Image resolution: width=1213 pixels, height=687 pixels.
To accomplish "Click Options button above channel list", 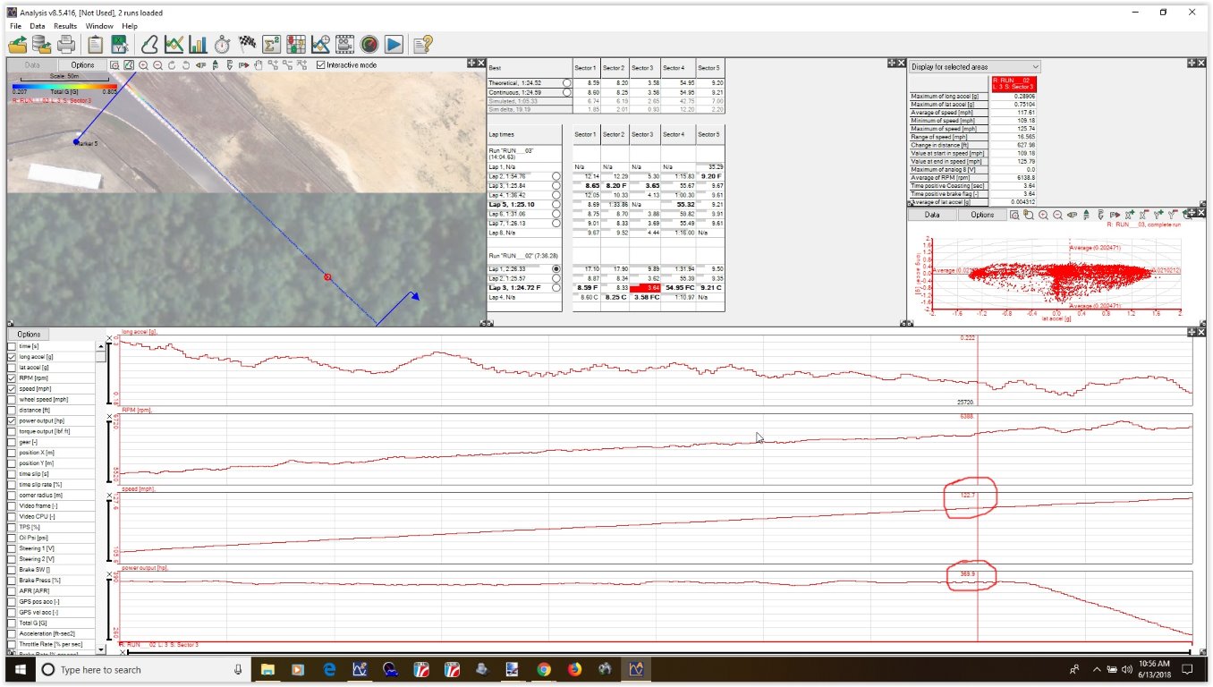I will 29,334.
